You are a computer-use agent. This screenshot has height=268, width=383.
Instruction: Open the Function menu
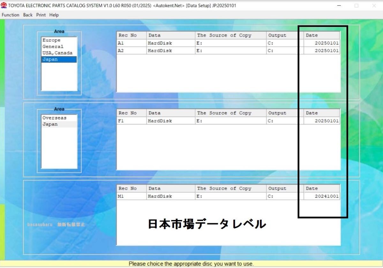pos(11,15)
